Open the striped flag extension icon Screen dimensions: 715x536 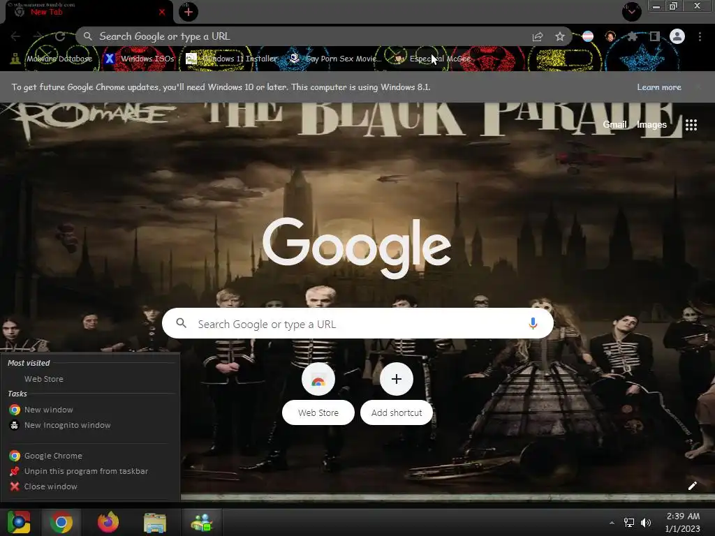click(x=588, y=36)
